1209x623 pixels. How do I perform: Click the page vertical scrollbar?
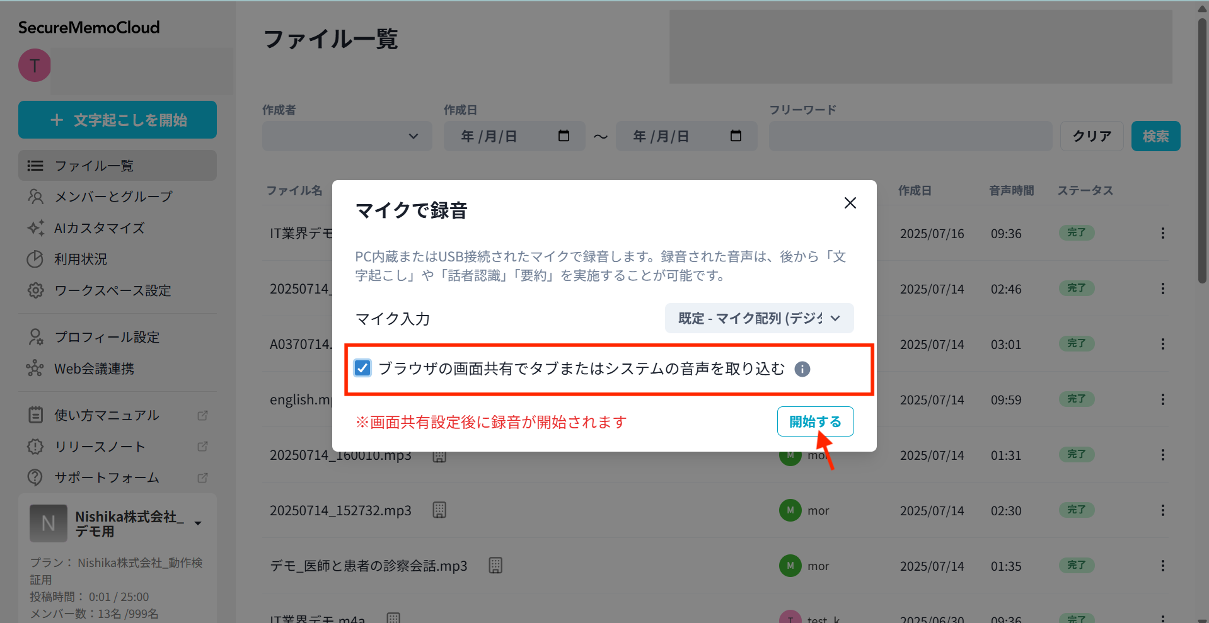point(1202,151)
